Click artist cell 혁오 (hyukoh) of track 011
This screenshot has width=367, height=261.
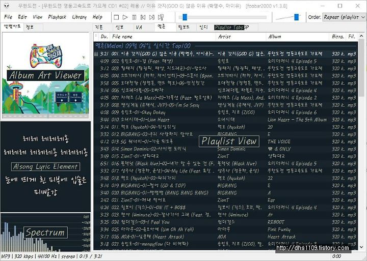pos(231,127)
